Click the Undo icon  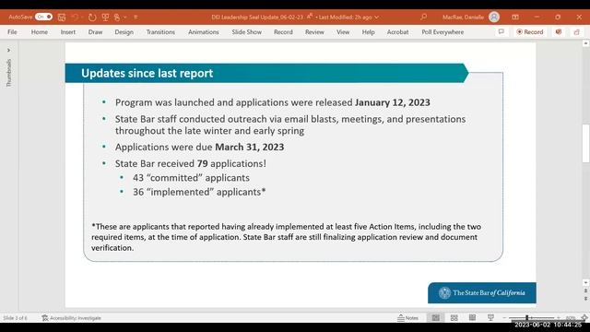point(75,18)
